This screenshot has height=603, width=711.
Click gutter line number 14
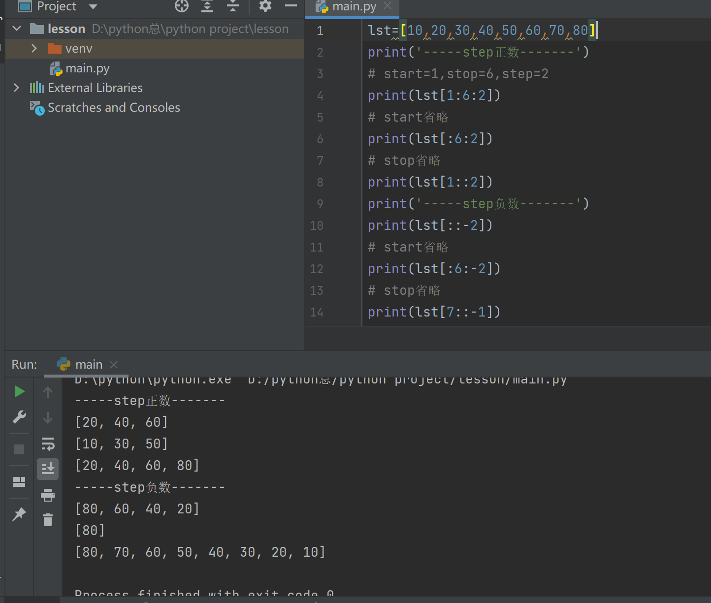(317, 312)
